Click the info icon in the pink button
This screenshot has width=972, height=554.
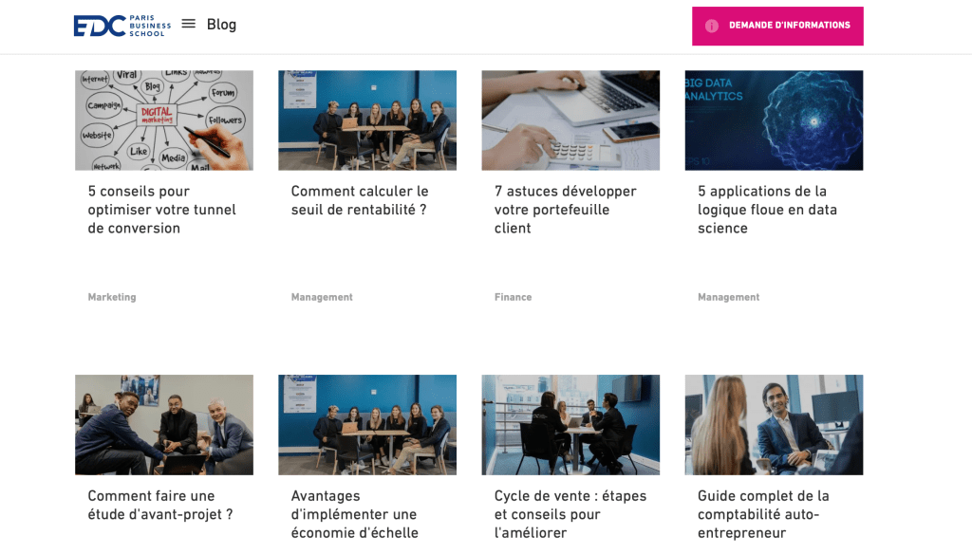point(712,26)
